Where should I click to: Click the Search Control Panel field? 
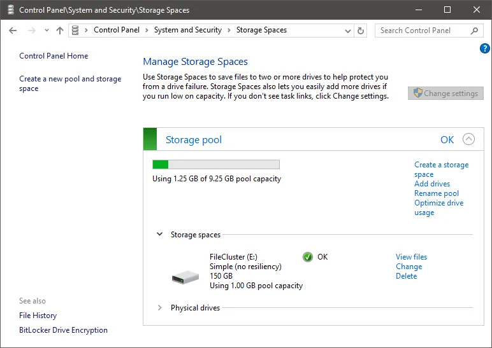click(x=429, y=31)
